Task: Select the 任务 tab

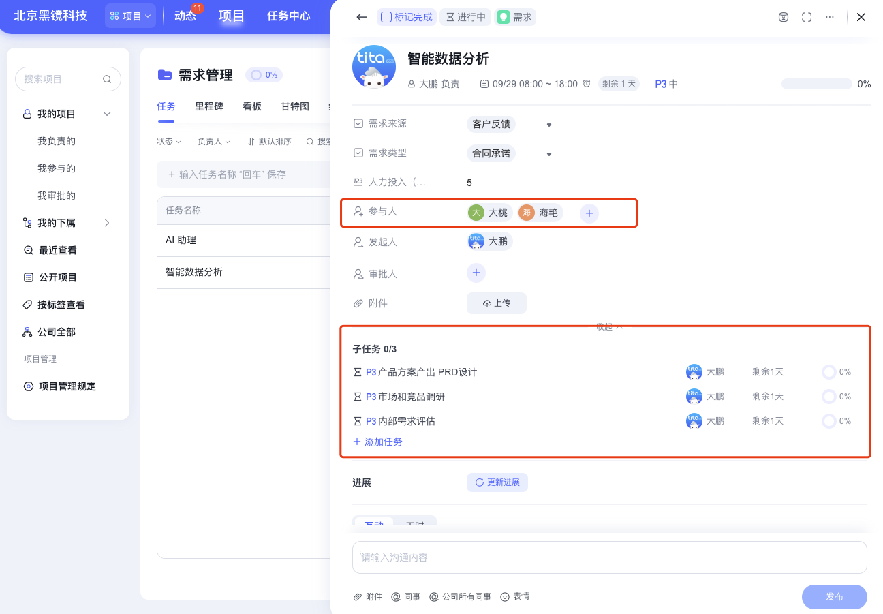Action: (166, 106)
